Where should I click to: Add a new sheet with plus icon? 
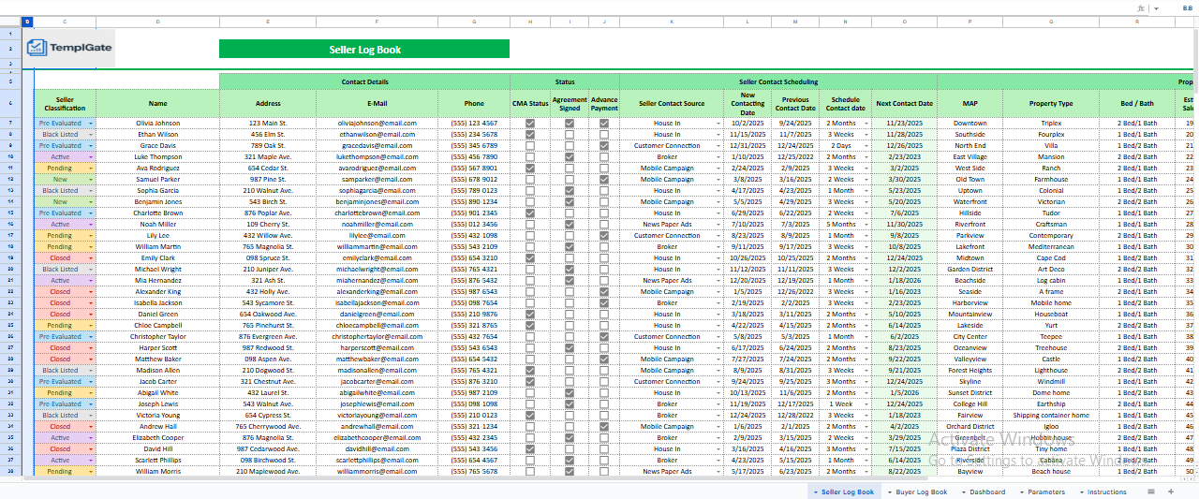tap(1170, 492)
